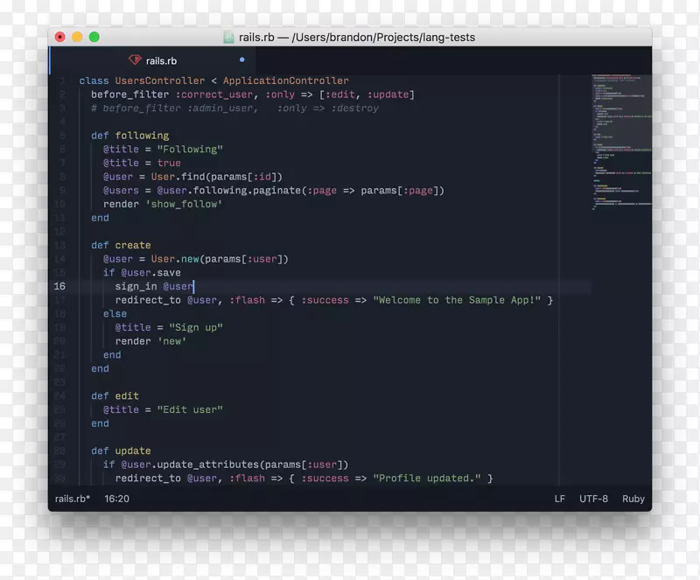
Task: Open go-to-line via 16:20 cursor position
Action: pos(116,499)
